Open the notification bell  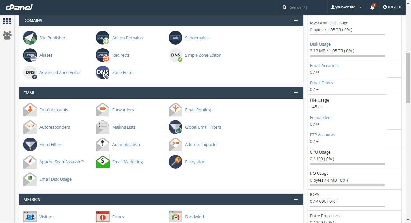[x=372, y=7]
